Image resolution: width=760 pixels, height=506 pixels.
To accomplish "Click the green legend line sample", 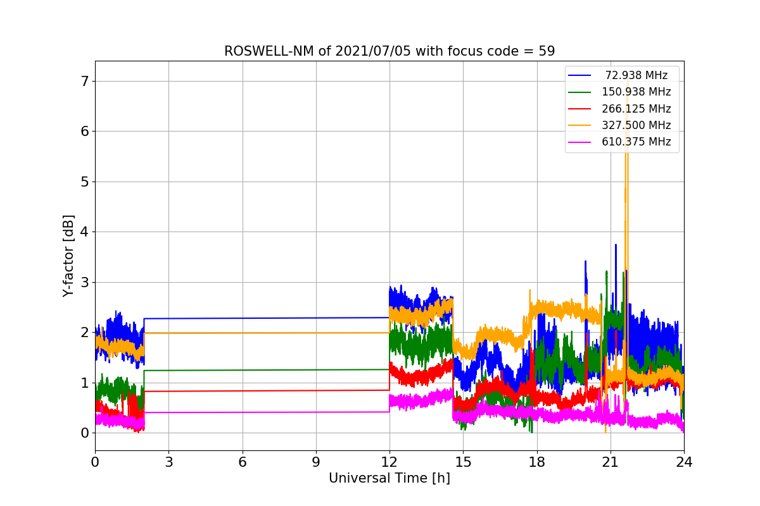I will point(581,92).
